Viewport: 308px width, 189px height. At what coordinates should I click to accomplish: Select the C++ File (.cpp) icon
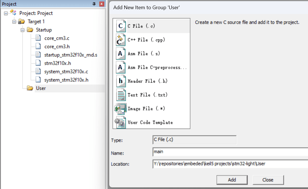pos(121,40)
